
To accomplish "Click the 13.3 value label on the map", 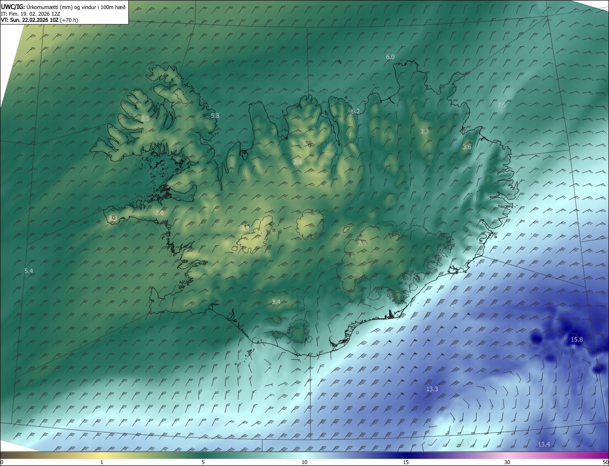I will (432, 389).
